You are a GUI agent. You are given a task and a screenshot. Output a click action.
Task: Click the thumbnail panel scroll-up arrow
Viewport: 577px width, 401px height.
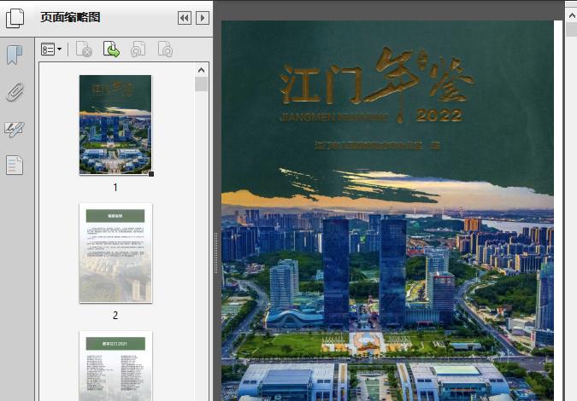tap(201, 70)
